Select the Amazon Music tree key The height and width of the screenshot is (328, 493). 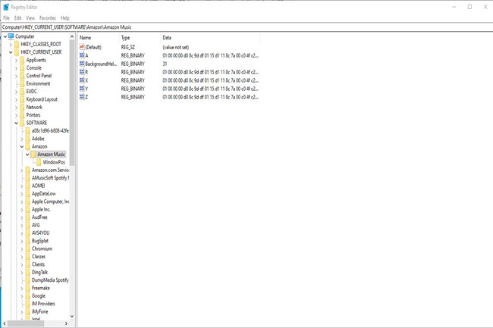pos(51,154)
